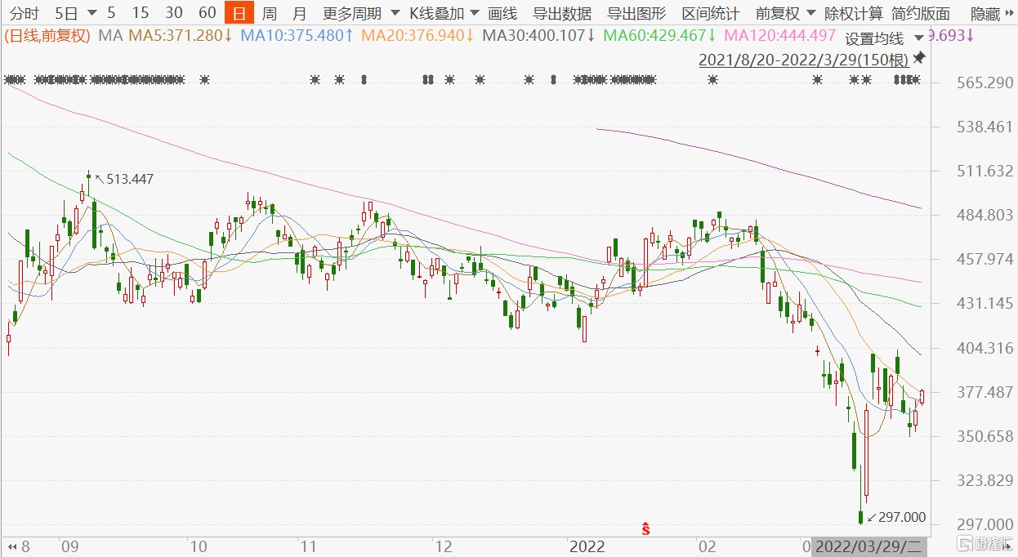Expand the 更多周期 dropdown

point(360,13)
